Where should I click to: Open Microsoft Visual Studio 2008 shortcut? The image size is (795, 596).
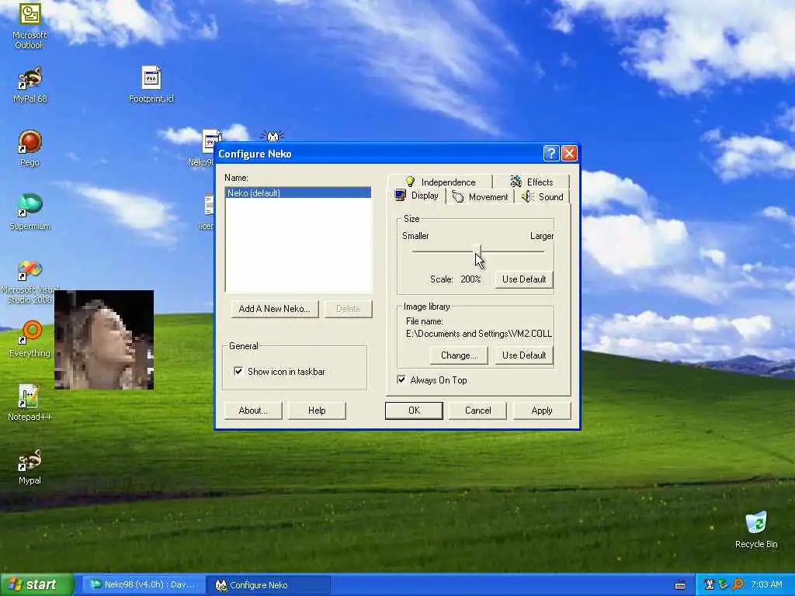coord(30,282)
